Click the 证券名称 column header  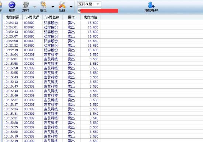coord(52,17)
